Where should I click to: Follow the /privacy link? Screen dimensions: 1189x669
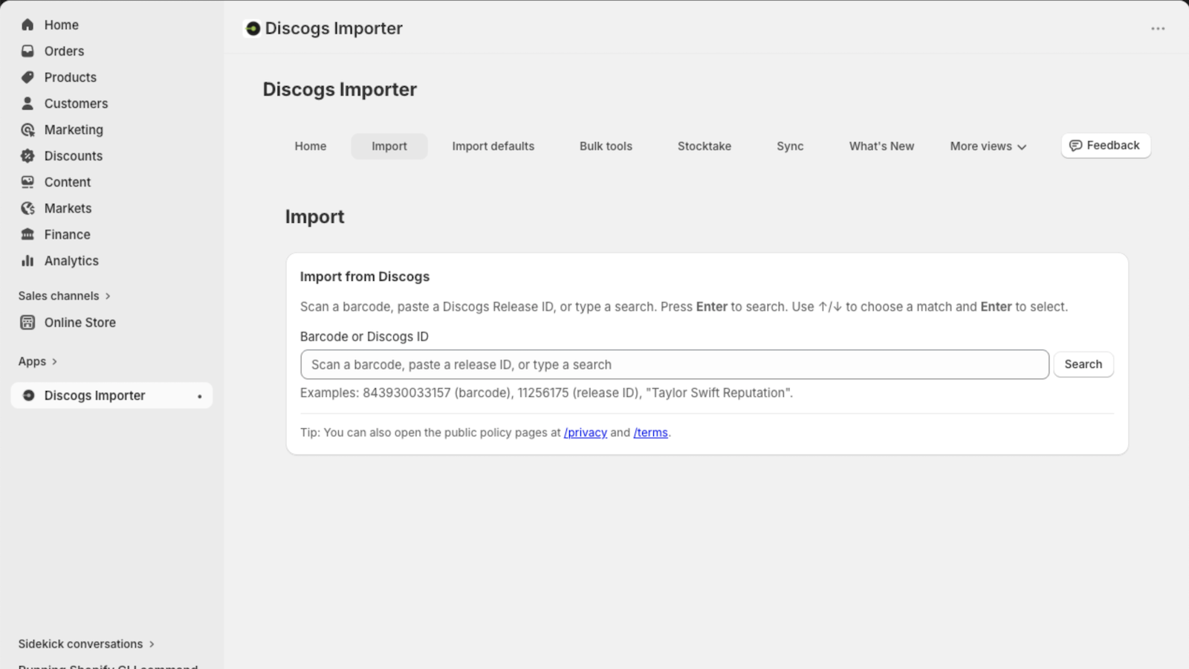pyautogui.click(x=586, y=433)
